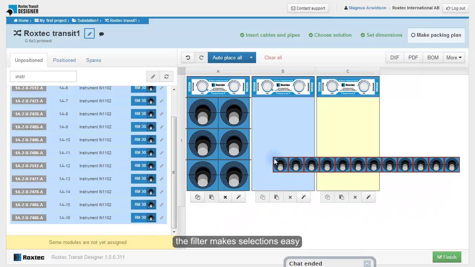Expand the More dropdown menu

click(x=454, y=57)
